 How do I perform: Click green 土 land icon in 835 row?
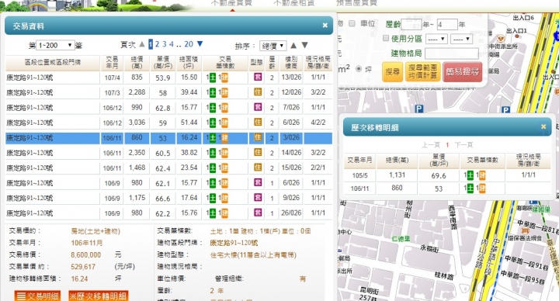coord(213,78)
